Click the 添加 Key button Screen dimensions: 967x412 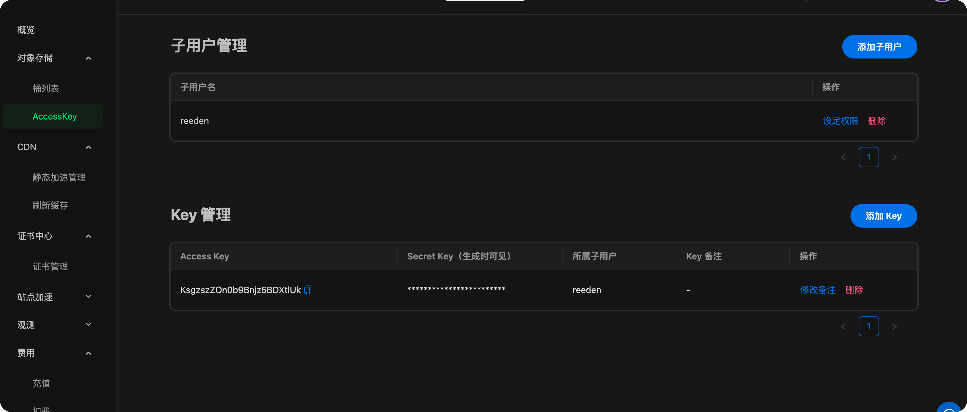click(884, 216)
